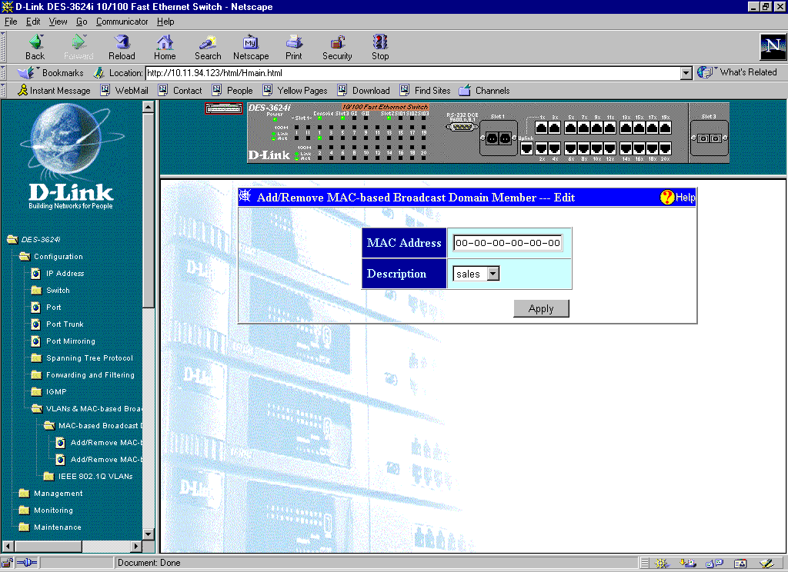This screenshot has height=572, width=788.
Task: Collapse the Configuration folder in tree
Action: [x=25, y=257]
